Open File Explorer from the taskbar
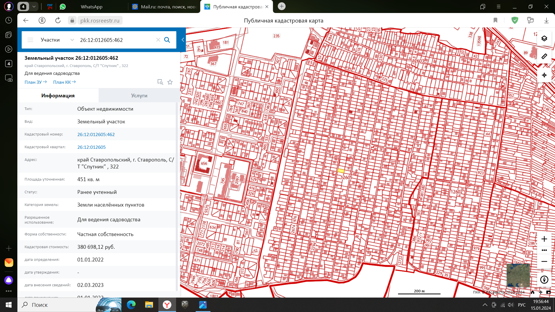Viewport: 555px width, 312px height. (x=149, y=305)
